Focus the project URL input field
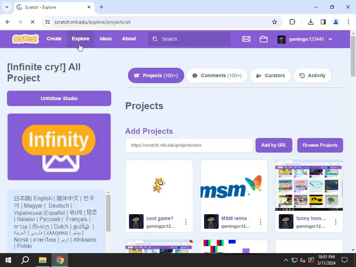This screenshot has width=356, height=267. coord(189,145)
